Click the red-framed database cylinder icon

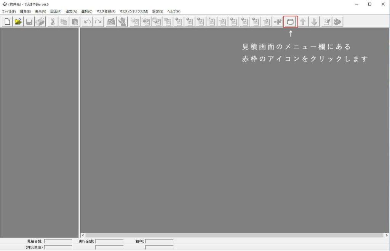pyautogui.click(x=291, y=22)
